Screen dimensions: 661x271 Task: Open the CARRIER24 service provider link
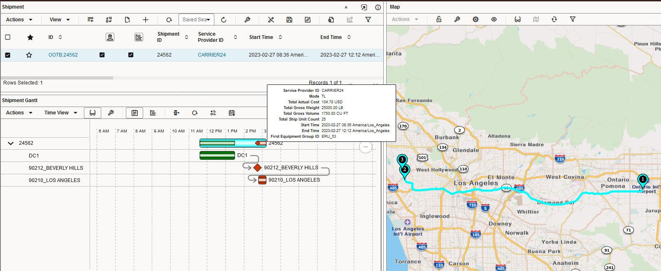211,55
